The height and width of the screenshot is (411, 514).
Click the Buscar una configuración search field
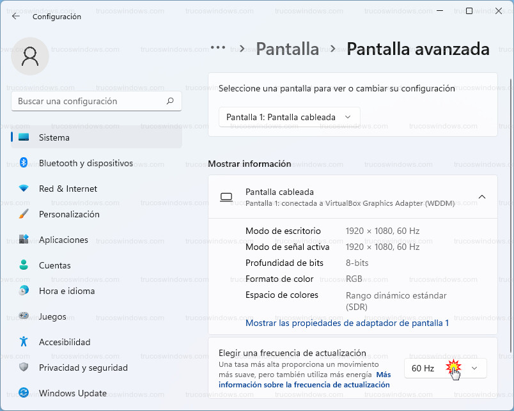click(x=90, y=101)
